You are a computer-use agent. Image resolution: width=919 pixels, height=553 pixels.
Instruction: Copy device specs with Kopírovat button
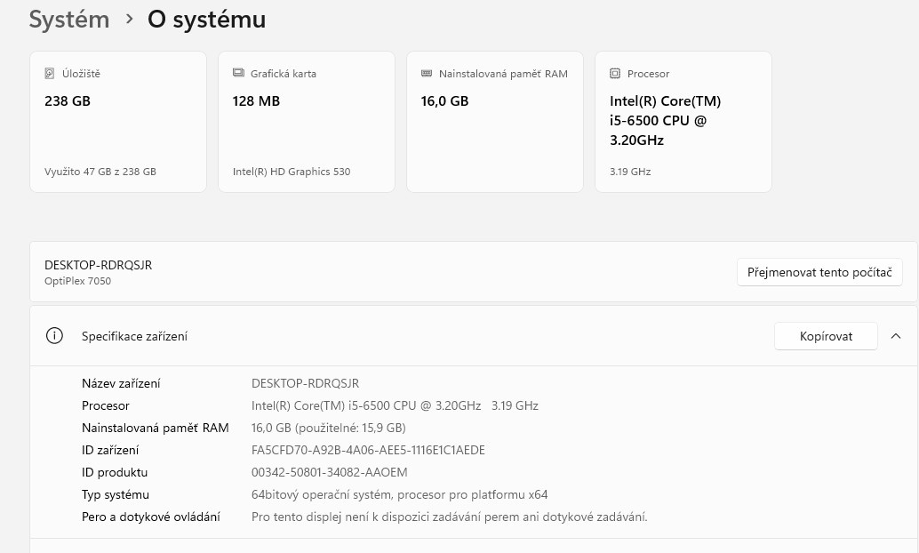click(826, 336)
